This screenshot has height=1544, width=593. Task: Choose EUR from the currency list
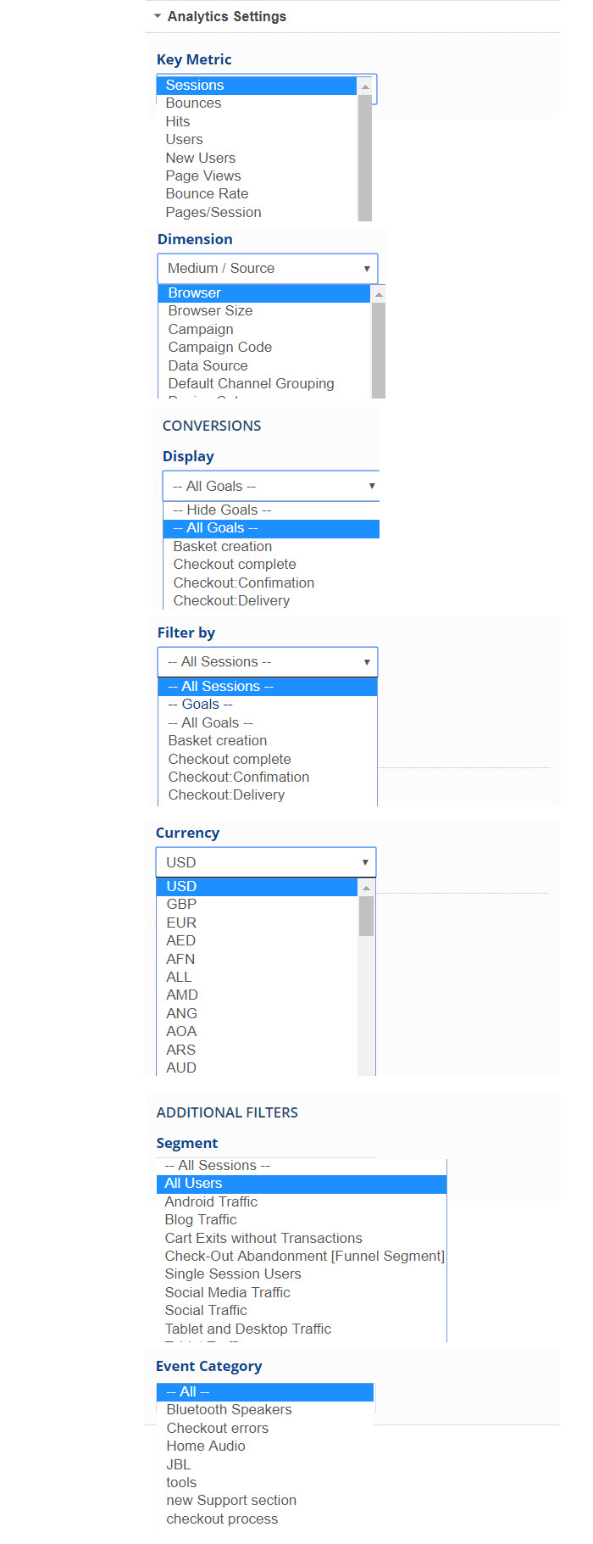181,922
